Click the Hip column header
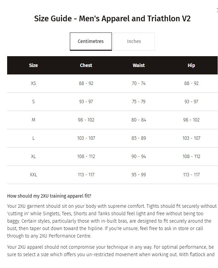 point(191,65)
